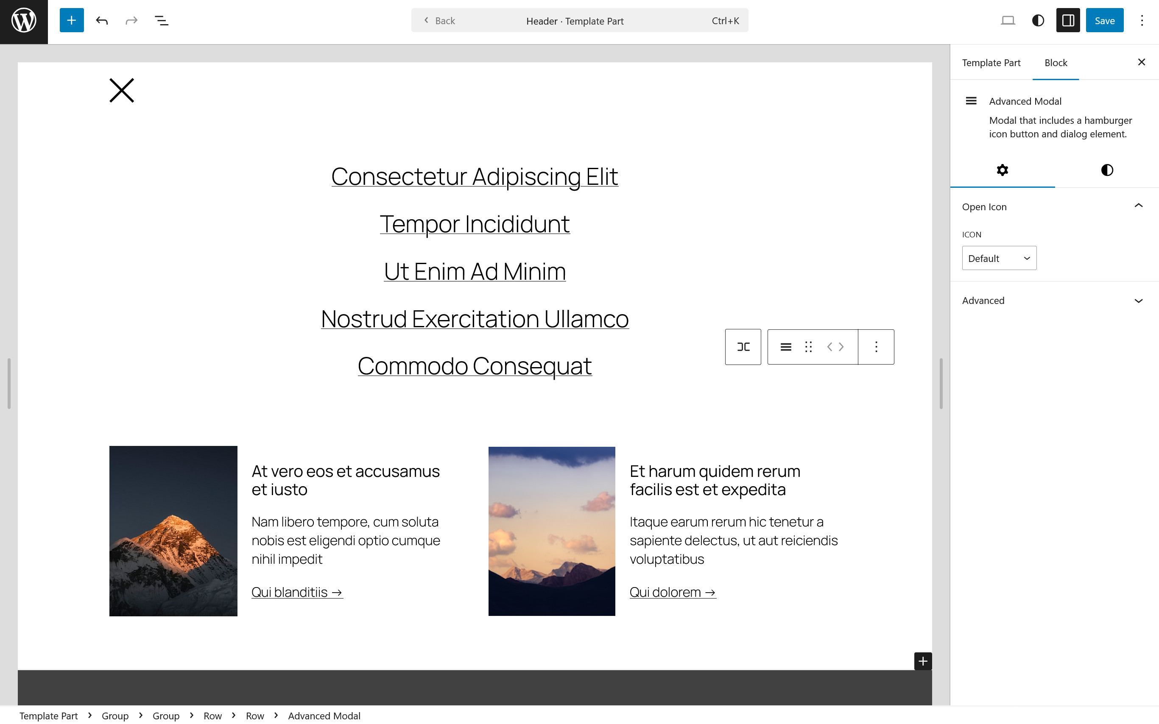Toggle the Settings sidebar panel
The width and height of the screenshot is (1159, 724).
pyautogui.click(x=1068, y=21)
